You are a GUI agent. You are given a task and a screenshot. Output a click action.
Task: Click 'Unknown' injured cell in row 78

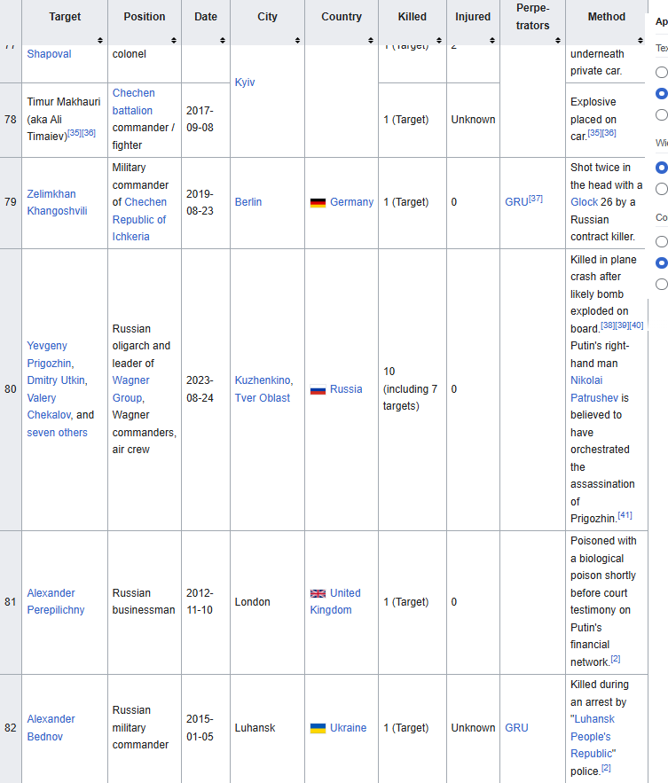[473, 120]
